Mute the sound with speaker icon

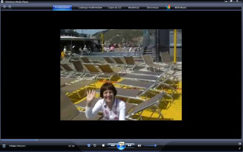tap(139, 146)
